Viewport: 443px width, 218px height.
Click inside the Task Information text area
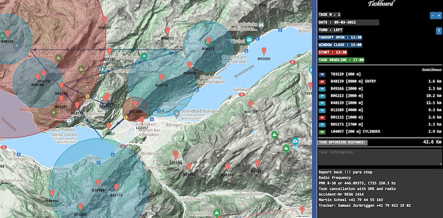380,157
